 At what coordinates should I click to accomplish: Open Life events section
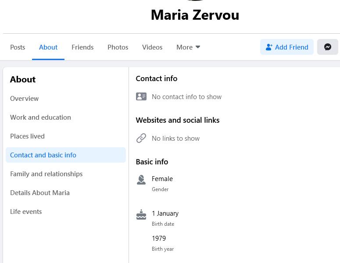click(x=26, y=211)
